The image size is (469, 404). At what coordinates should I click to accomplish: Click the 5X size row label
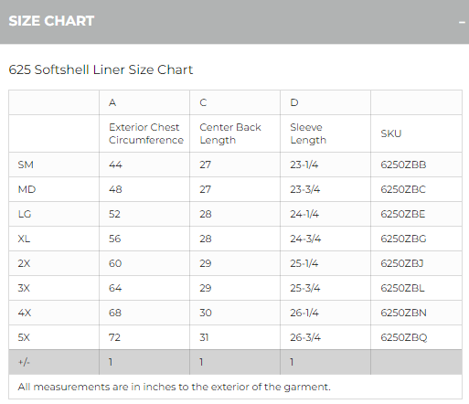click(x=24, y=337)
